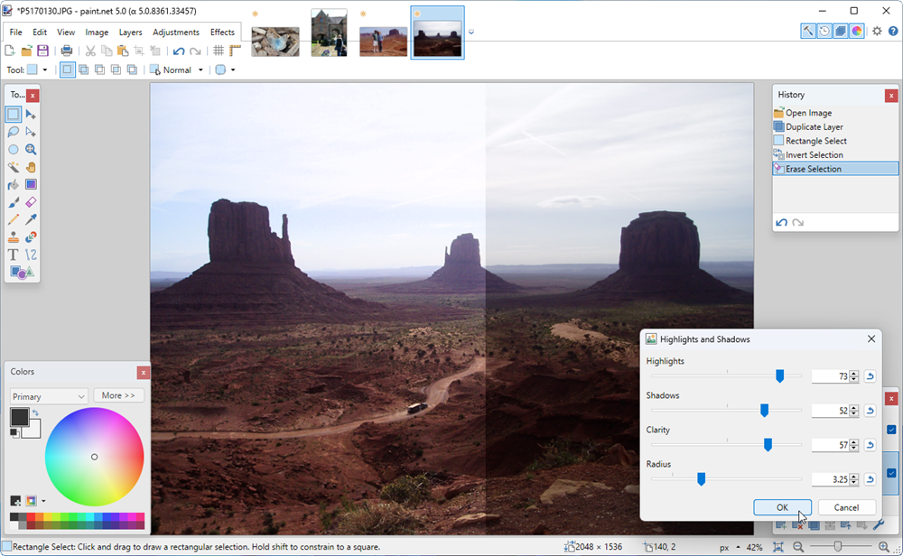Click the Print icon in toolbar
Image resolution: width=903 pixels, height=556 pixels.
coord(66,51)
